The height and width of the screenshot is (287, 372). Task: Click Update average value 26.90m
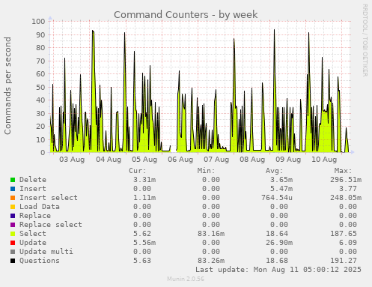[x=279, y=243]
